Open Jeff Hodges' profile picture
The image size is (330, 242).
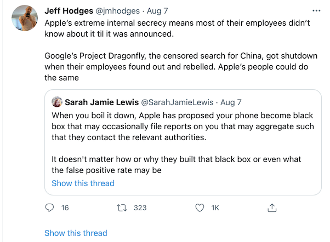pyautogui.click(x=24, y=21)
